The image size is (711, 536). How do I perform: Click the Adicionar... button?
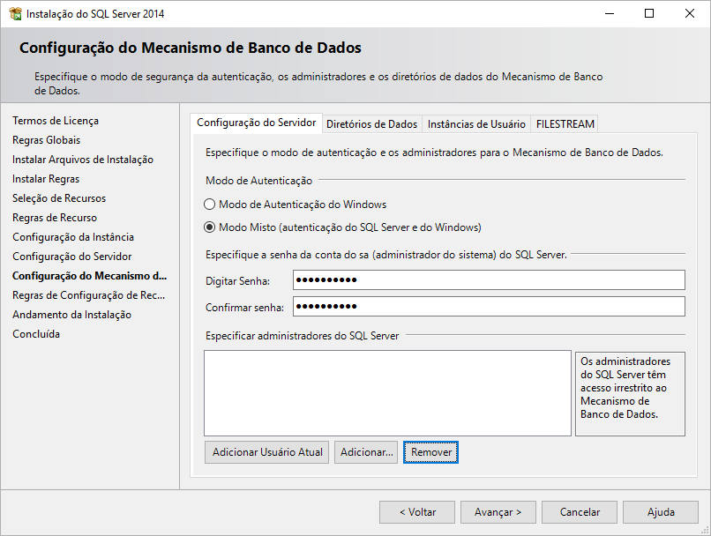(x=366, y=452)
